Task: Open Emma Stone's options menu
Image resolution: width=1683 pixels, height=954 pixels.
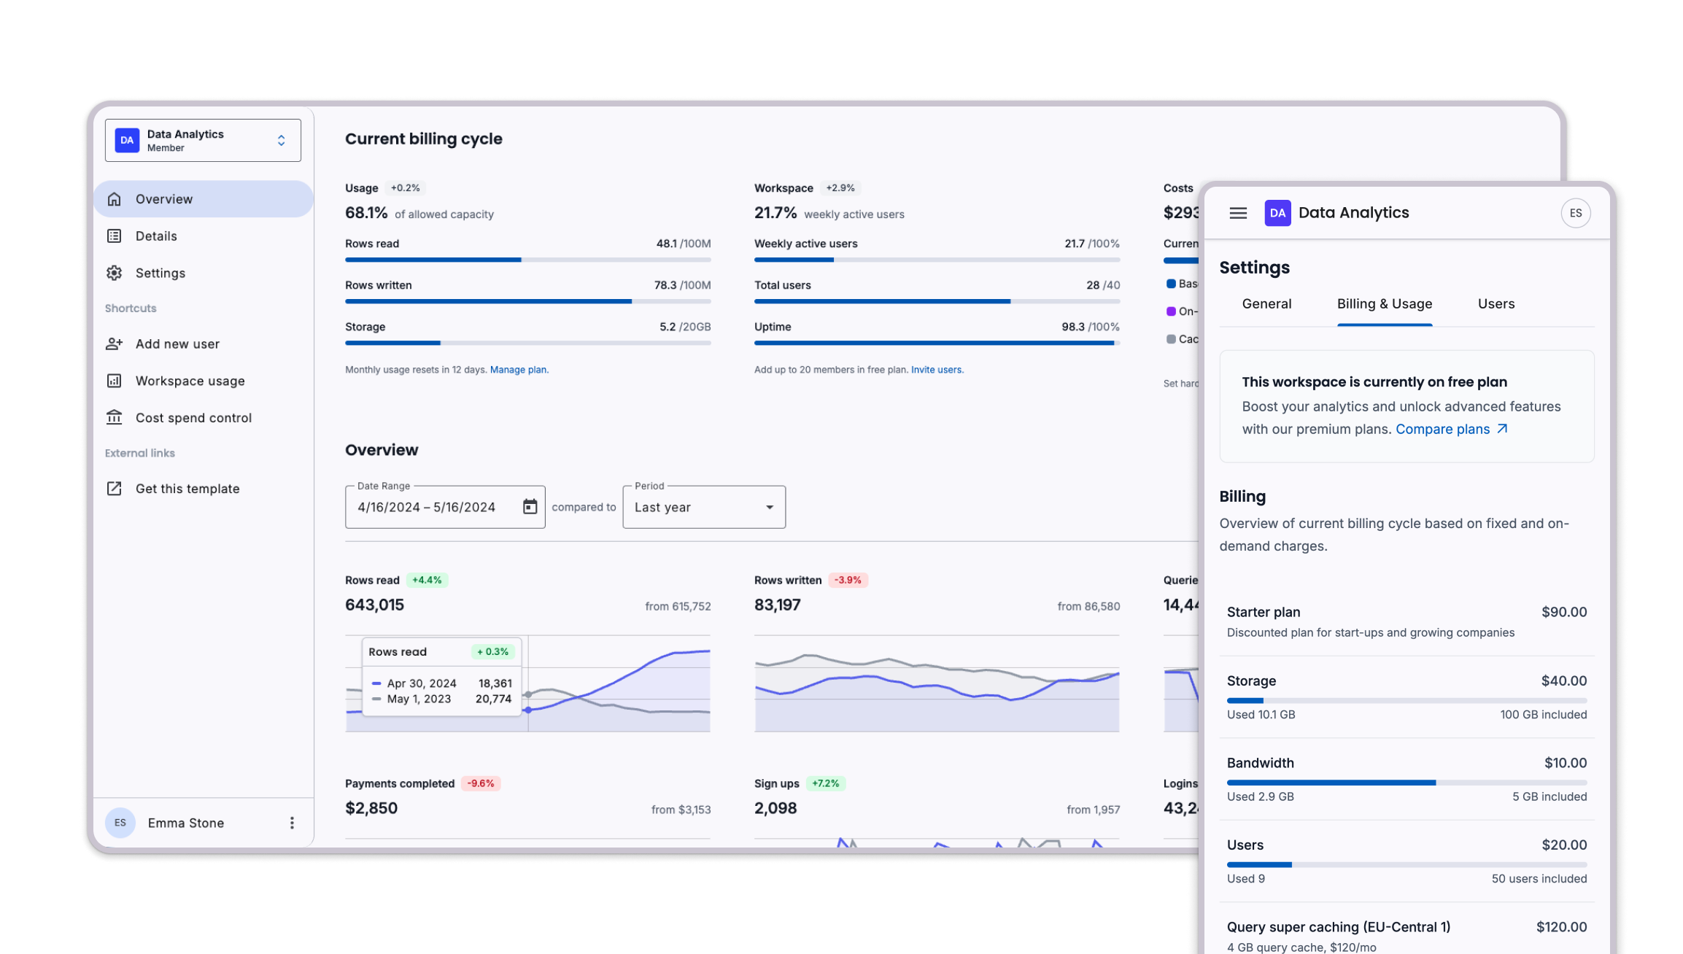Action: (292, 822)
